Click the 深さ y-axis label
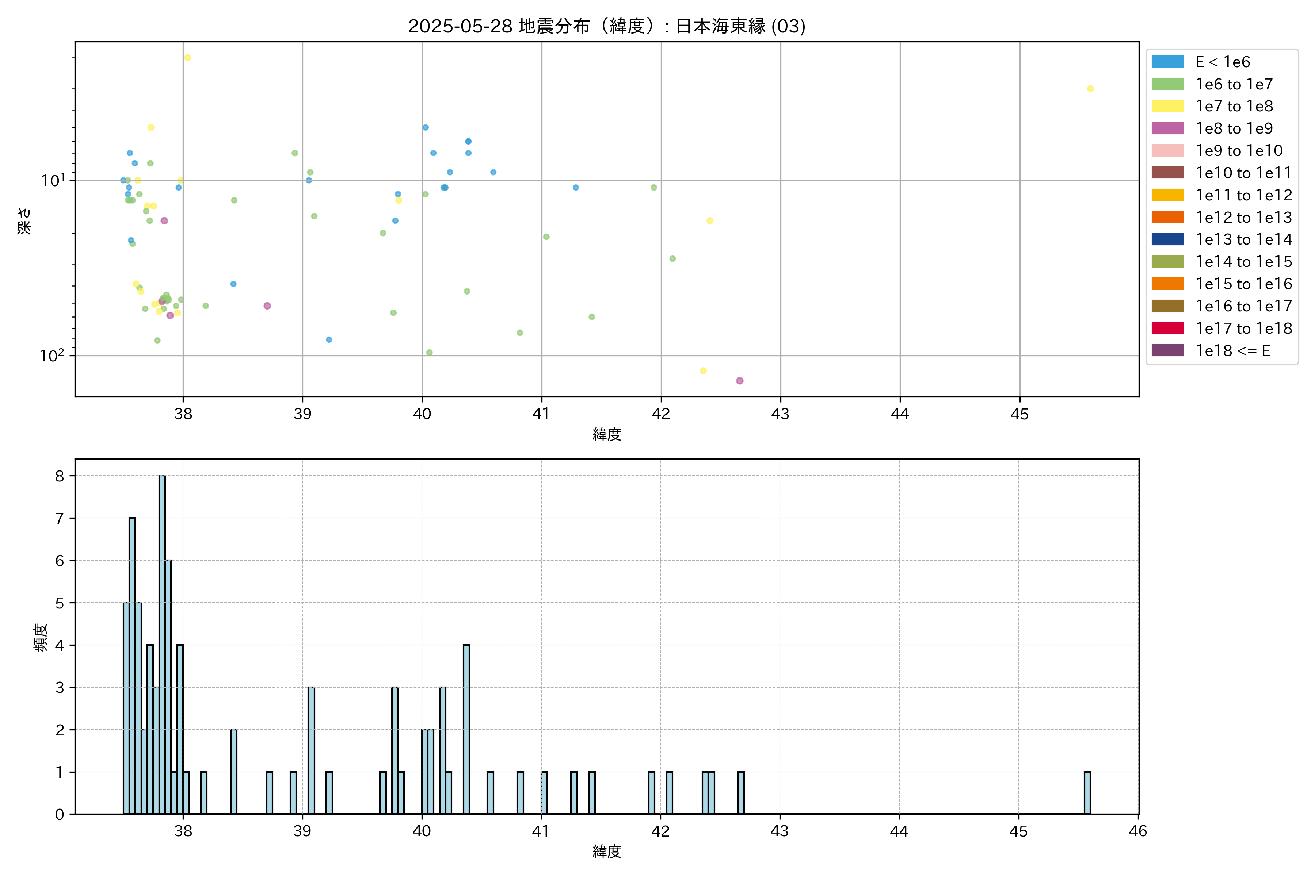 tap(24, 221)
